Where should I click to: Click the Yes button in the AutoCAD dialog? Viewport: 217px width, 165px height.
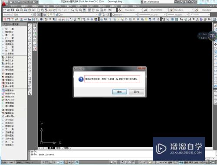point(119,92)
